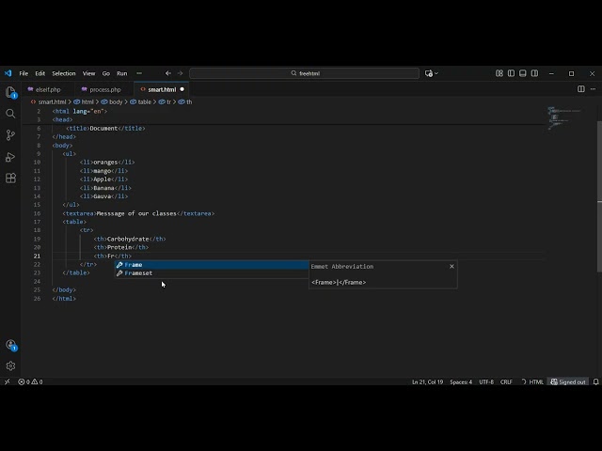Open the Copilot dropdown arrow
This screenshot has height=451, width=602.
point(436,73)
